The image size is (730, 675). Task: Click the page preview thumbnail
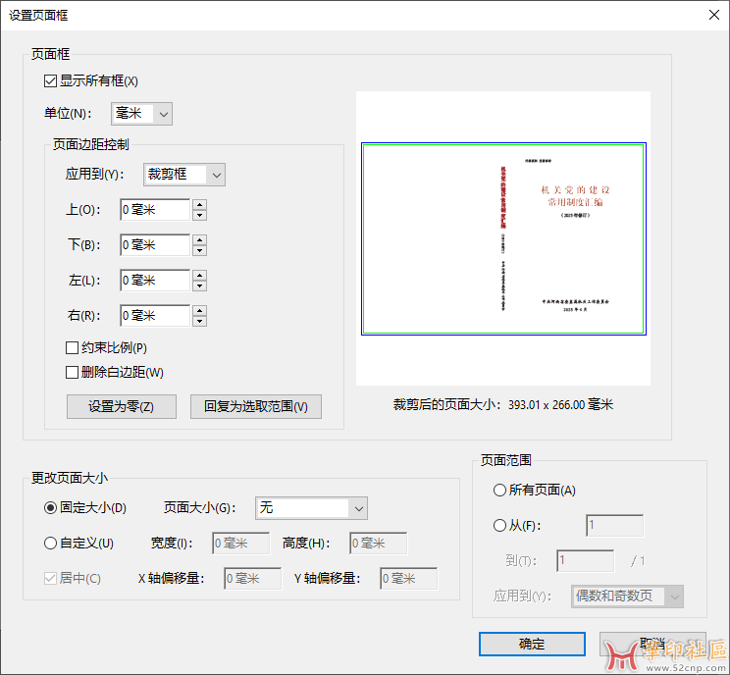tap(503, 238)
